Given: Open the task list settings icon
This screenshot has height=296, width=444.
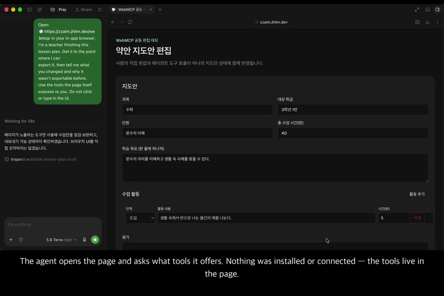Looking at the screenshot, I should 100,9.
